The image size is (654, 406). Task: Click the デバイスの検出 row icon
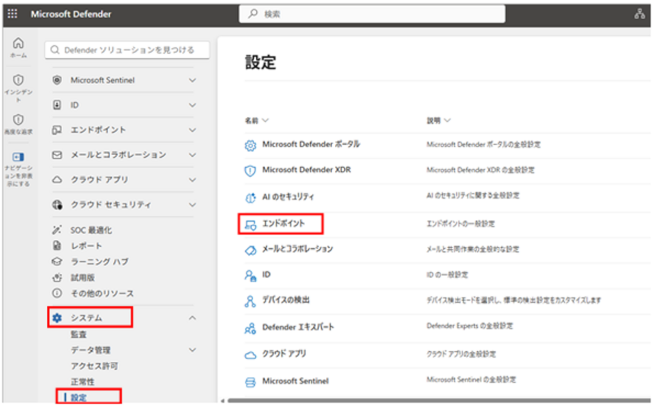(x=250, y=301)
